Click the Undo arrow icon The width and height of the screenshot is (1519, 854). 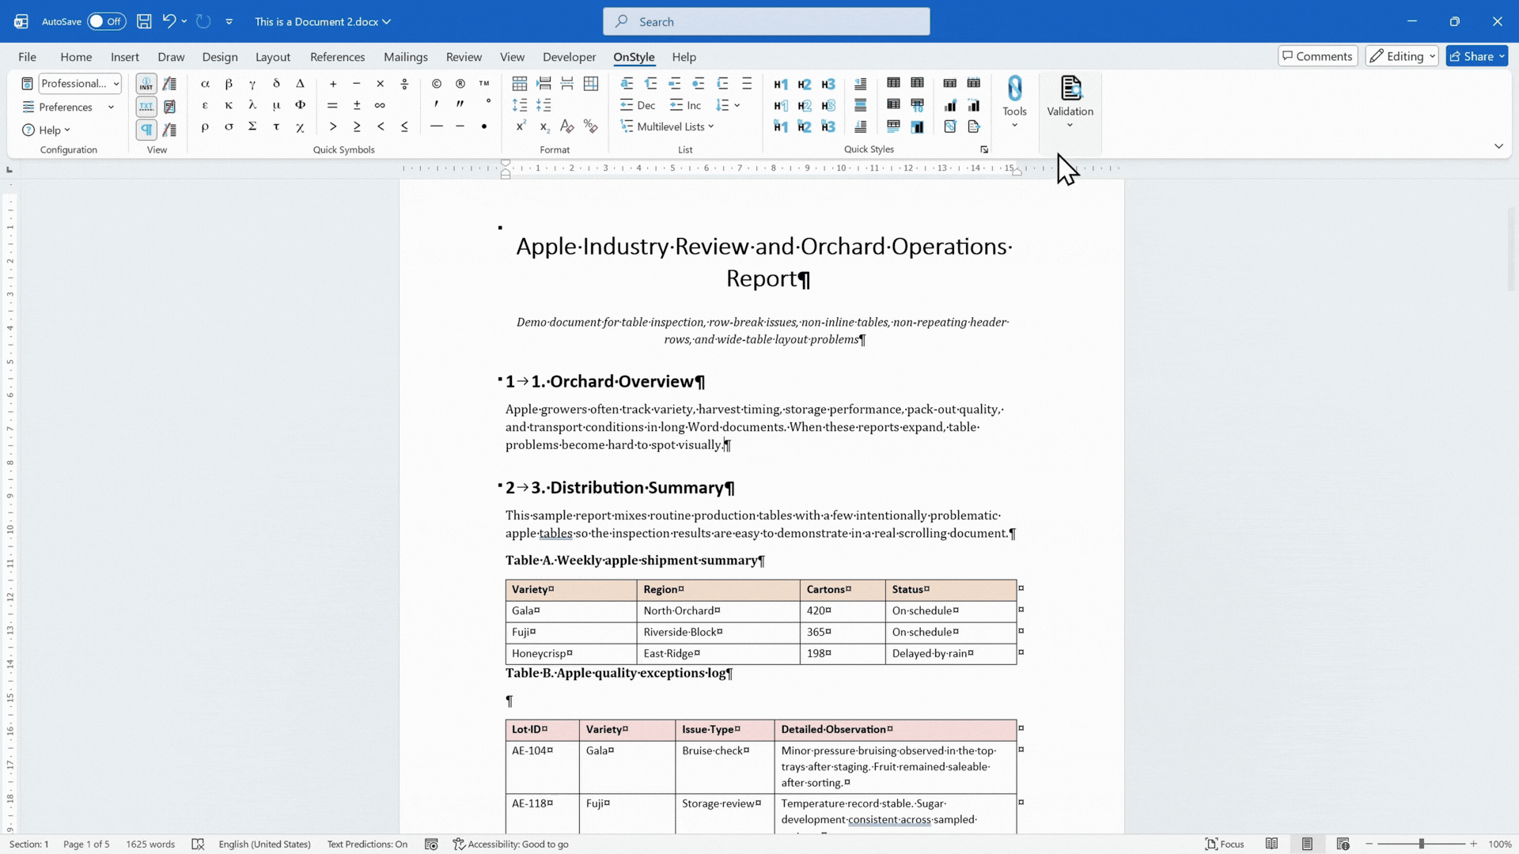[x=169, y=21]
